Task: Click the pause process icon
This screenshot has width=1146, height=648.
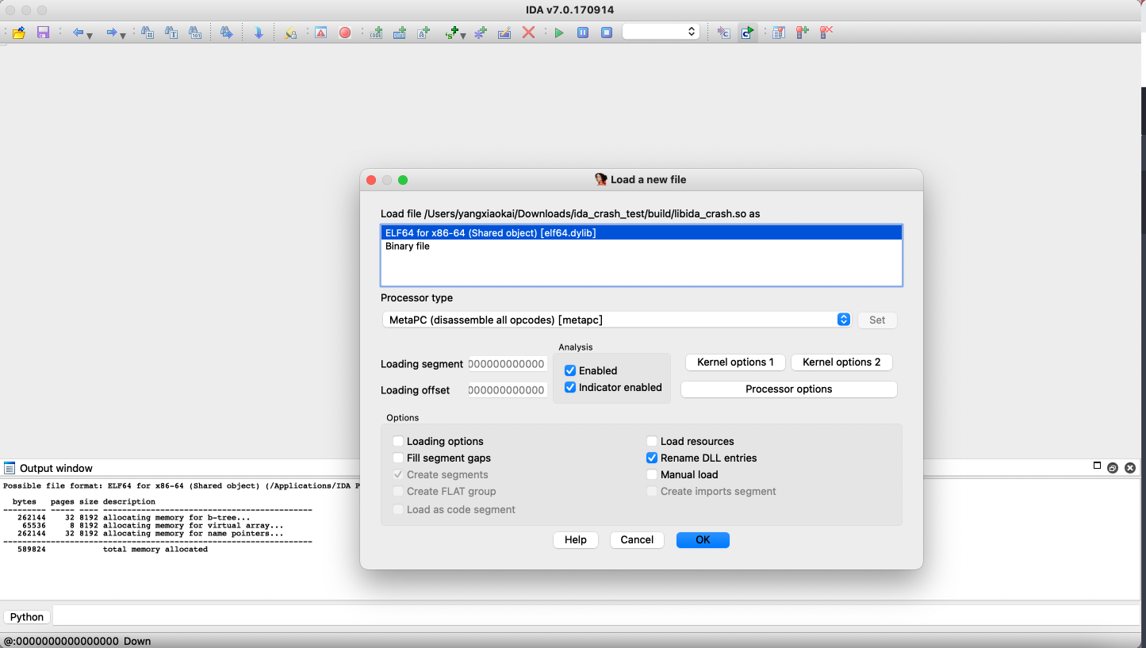Action: point(583,33)
